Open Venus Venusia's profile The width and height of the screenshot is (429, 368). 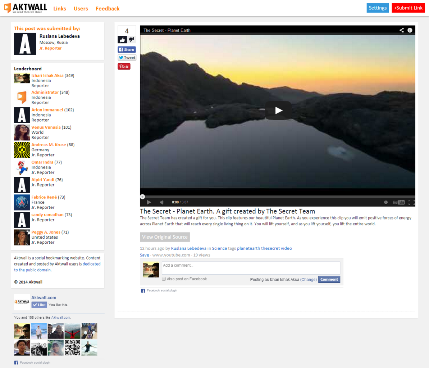46,128
